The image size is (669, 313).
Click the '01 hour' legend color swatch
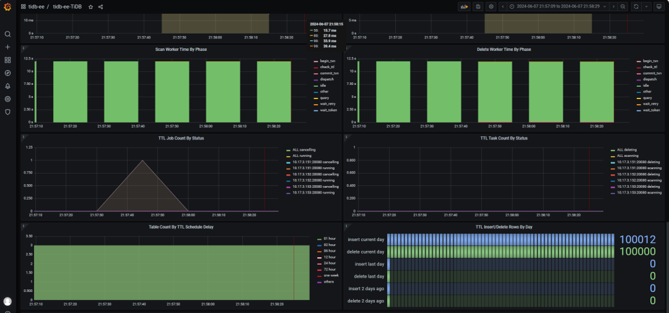[x=320, y=239]
